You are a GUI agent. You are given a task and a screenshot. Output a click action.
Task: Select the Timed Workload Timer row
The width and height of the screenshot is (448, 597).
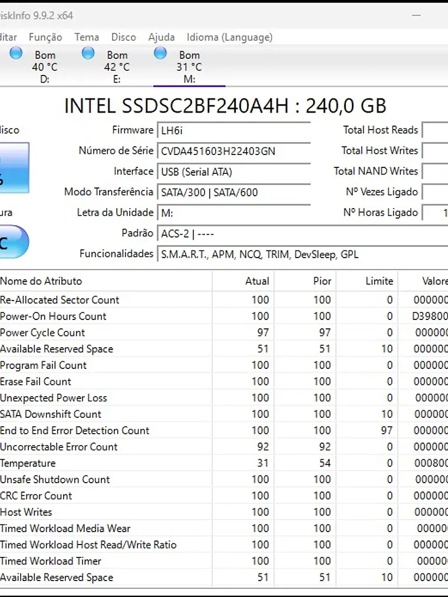[x=224, y=561]
